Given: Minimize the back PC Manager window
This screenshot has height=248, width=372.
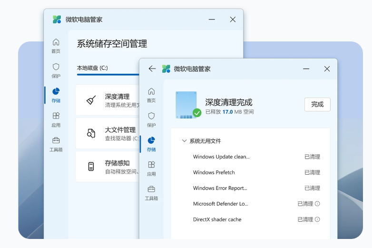Looking at the screenshot, I should coord(212,20).
